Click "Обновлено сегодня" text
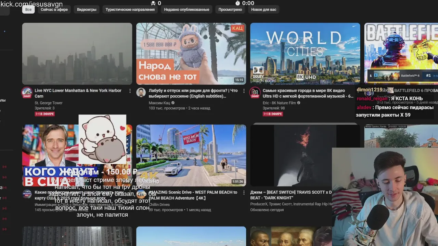438x246 pixels. coord(267,210)
